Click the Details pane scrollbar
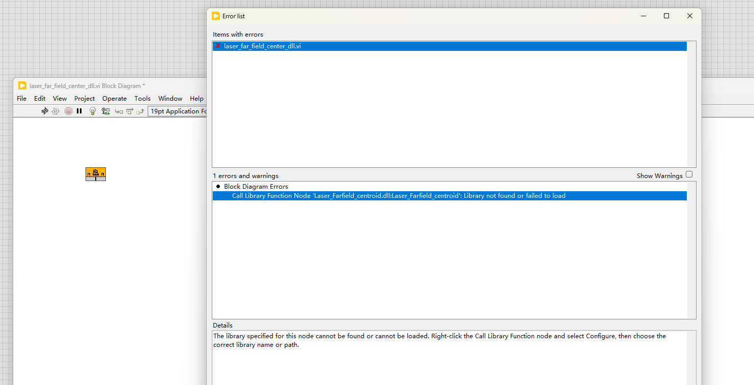This screenshot has width=754, height=385. click(691, 358)
